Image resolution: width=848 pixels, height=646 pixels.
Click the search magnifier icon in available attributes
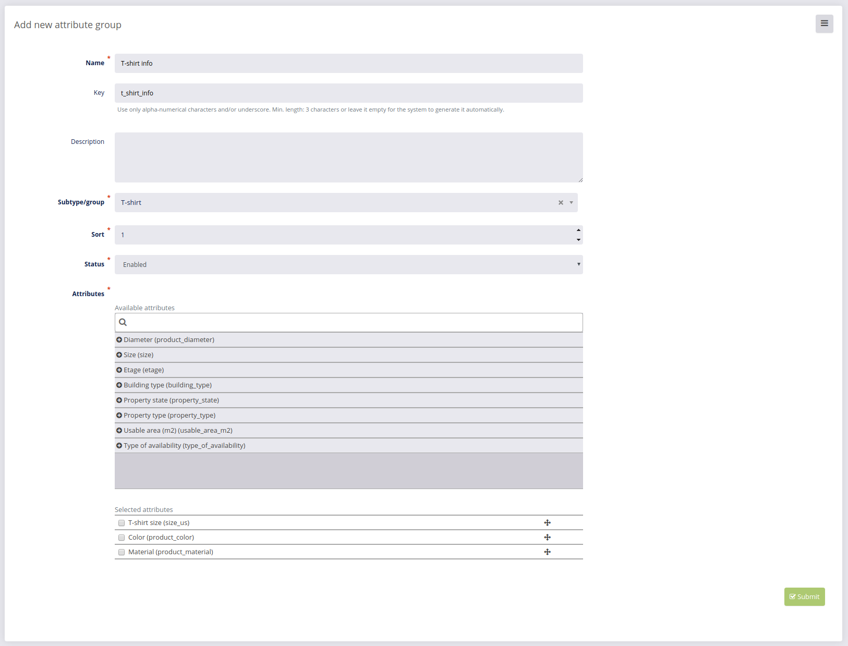click(x=123, y=322)
